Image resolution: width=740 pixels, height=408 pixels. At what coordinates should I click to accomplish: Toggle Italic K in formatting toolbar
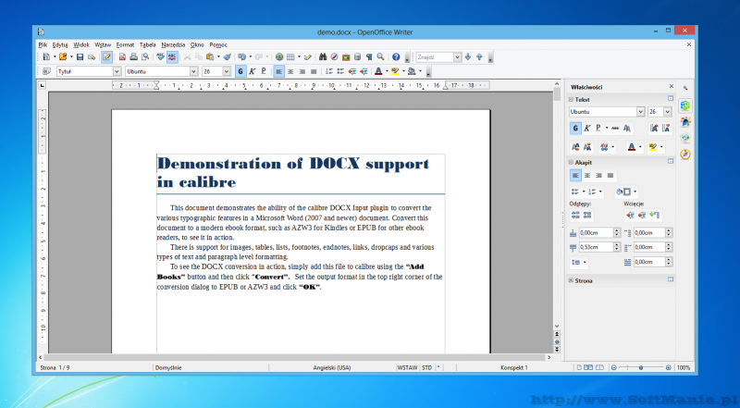[252, 71]
